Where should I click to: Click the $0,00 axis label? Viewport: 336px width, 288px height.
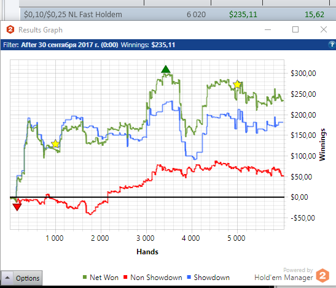click(299, 197)
